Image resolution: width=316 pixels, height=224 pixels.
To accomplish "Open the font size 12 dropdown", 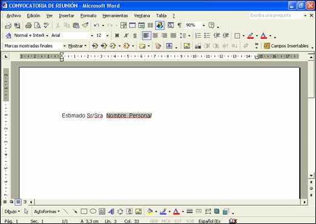I will (108, 36).
